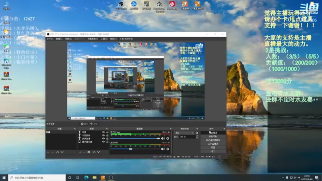
Task: Open the 桌面音频 audio settings gear
Action: 167,149
